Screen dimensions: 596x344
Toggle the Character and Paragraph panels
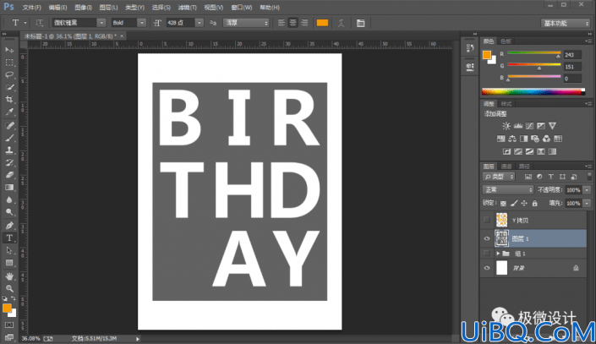point(360,23)
